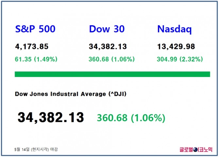Open the Nasdaq index heading
The width and height of the screenshot is (219, 157).
click(174, 29)
